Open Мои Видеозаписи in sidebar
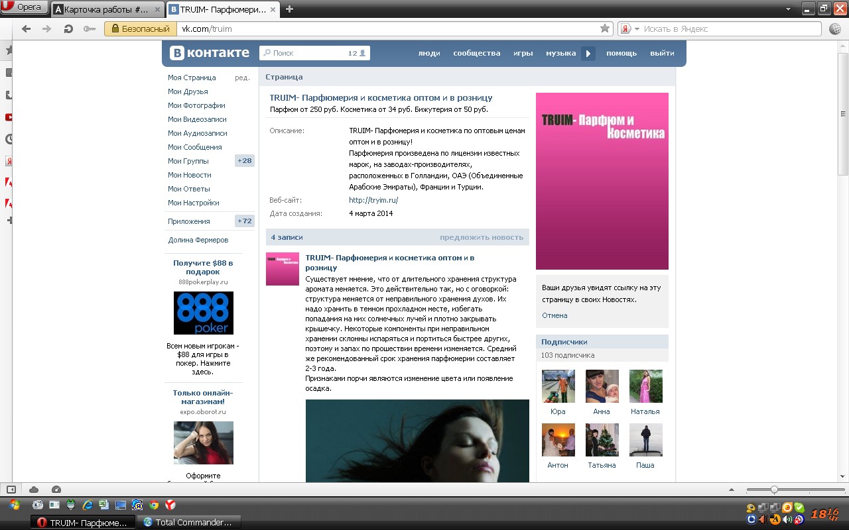849x530 pixels. click(197, 119)
